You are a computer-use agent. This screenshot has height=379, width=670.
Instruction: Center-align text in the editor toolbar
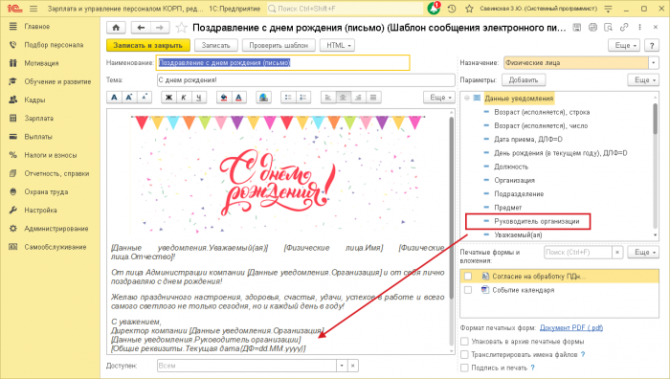pyautogui.click(x=343, y=98)
